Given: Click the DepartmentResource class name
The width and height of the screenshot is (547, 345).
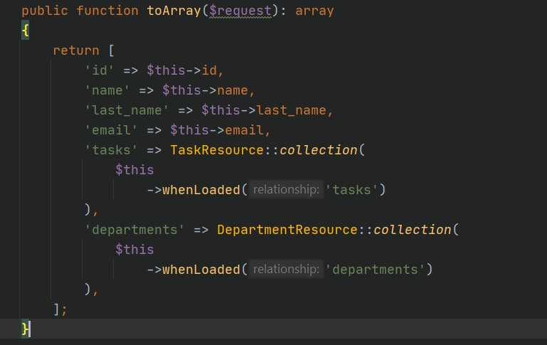Looking at the screenshot, I should (287, 230).
